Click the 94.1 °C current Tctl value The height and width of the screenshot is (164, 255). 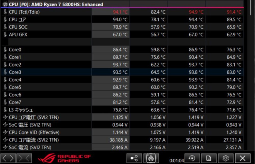[x=120, y=12]
